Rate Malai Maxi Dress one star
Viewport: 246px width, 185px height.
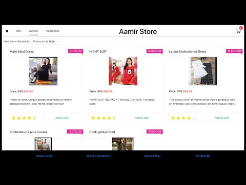[x=13, y=118]
